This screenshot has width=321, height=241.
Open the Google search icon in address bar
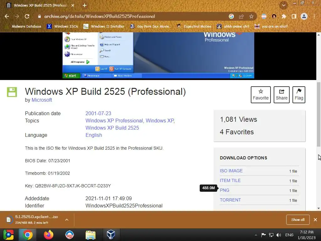[231, 16]
